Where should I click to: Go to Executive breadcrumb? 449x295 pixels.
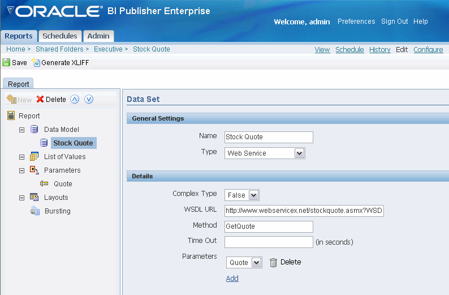click(x=108, y=49)
